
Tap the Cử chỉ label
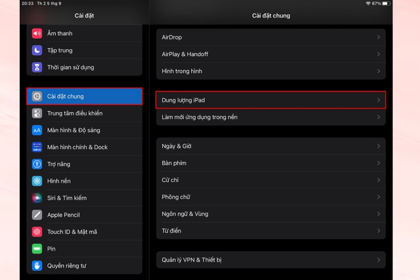click(x=170, y=180)
